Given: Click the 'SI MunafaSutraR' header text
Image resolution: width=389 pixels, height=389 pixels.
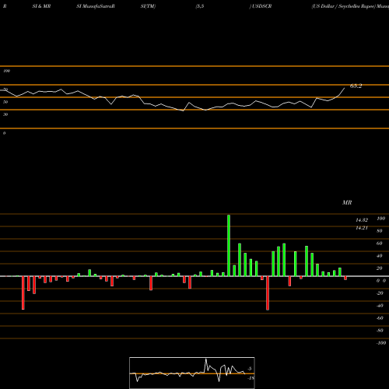Looking at the screenshot, I should (96, 6).
